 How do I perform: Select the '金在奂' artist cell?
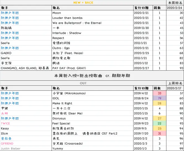click(26, 138)
